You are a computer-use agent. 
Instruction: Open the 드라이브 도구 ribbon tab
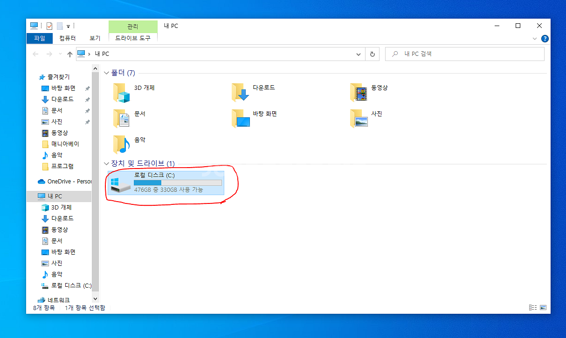(x=133, y=38)
